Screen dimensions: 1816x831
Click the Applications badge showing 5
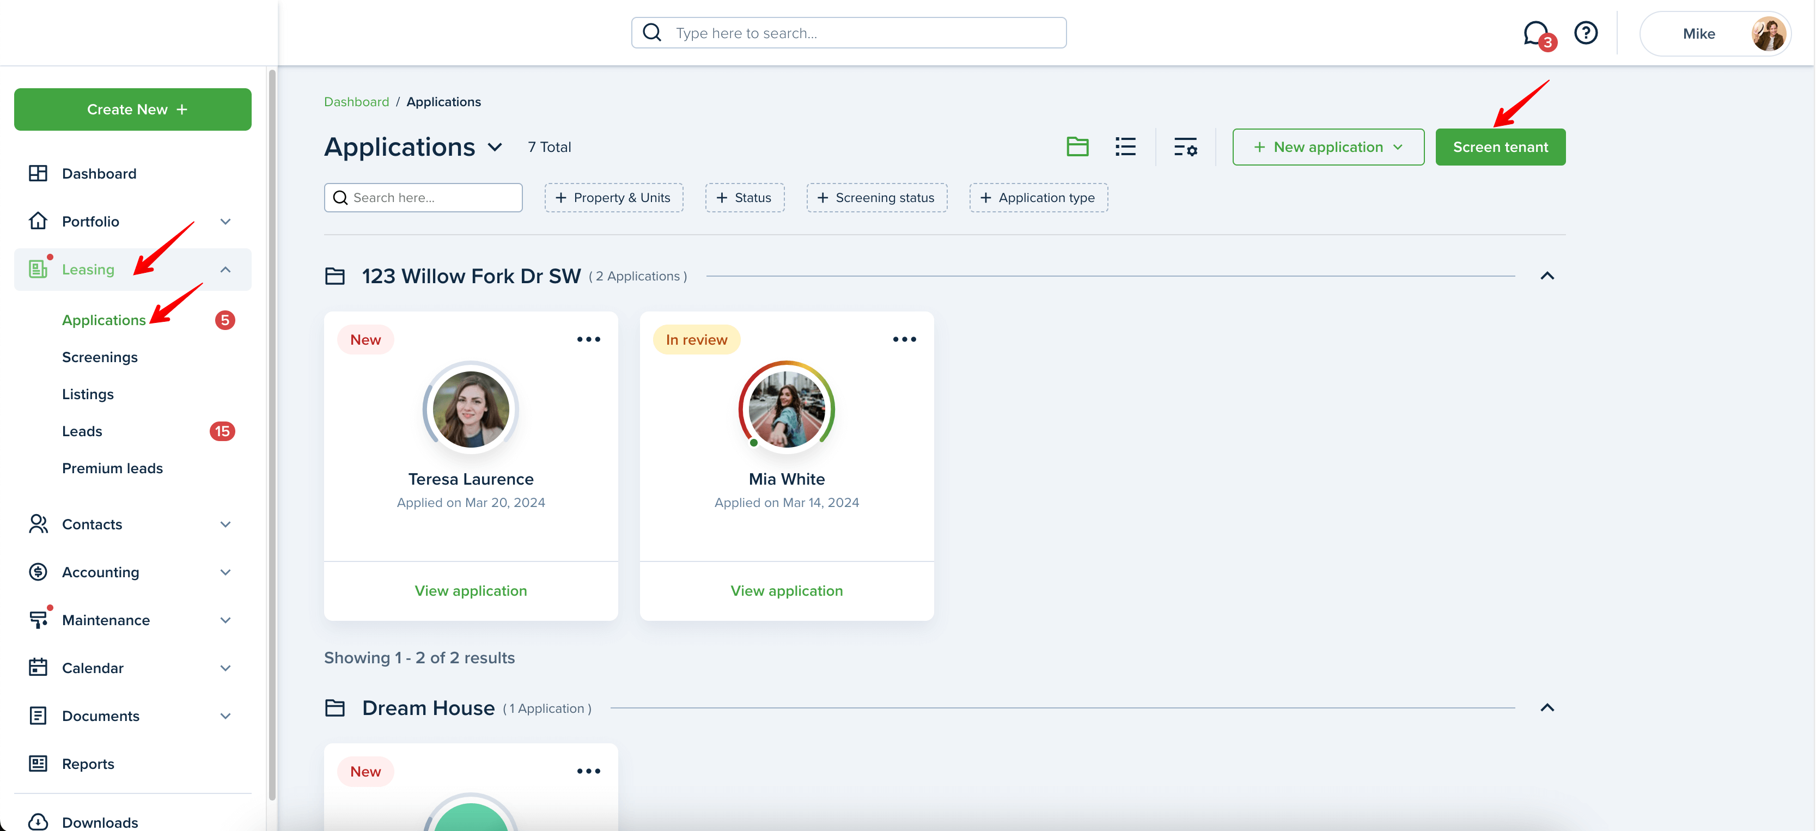[225, 320]
